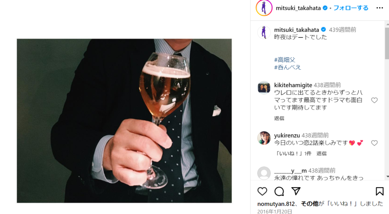Click the フォローする follow button

[351, 8]
